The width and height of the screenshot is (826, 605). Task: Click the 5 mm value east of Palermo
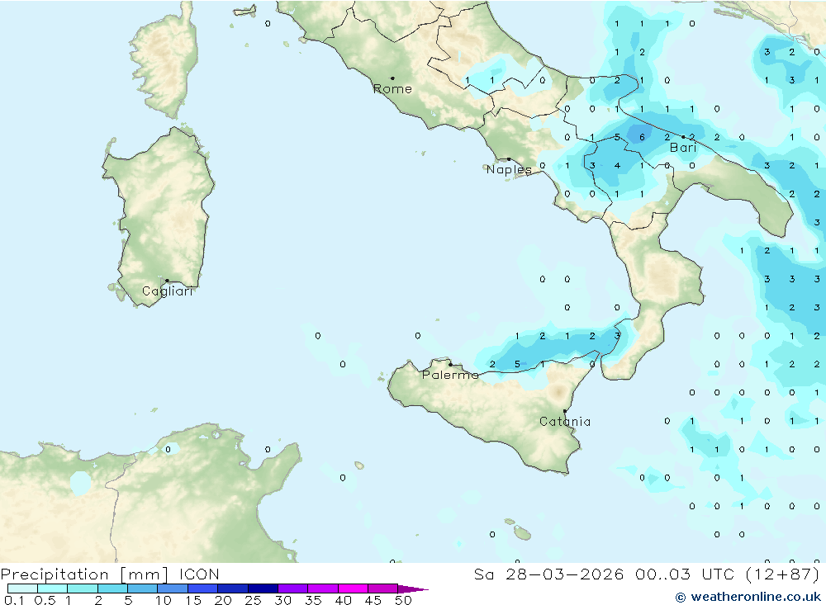coord(517,364)
